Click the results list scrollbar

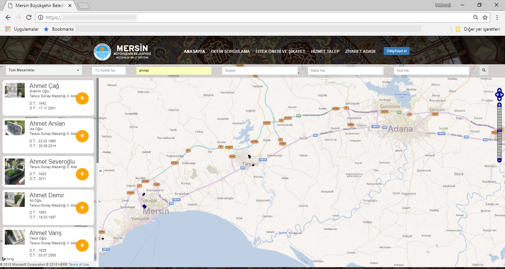click(98, 120)
